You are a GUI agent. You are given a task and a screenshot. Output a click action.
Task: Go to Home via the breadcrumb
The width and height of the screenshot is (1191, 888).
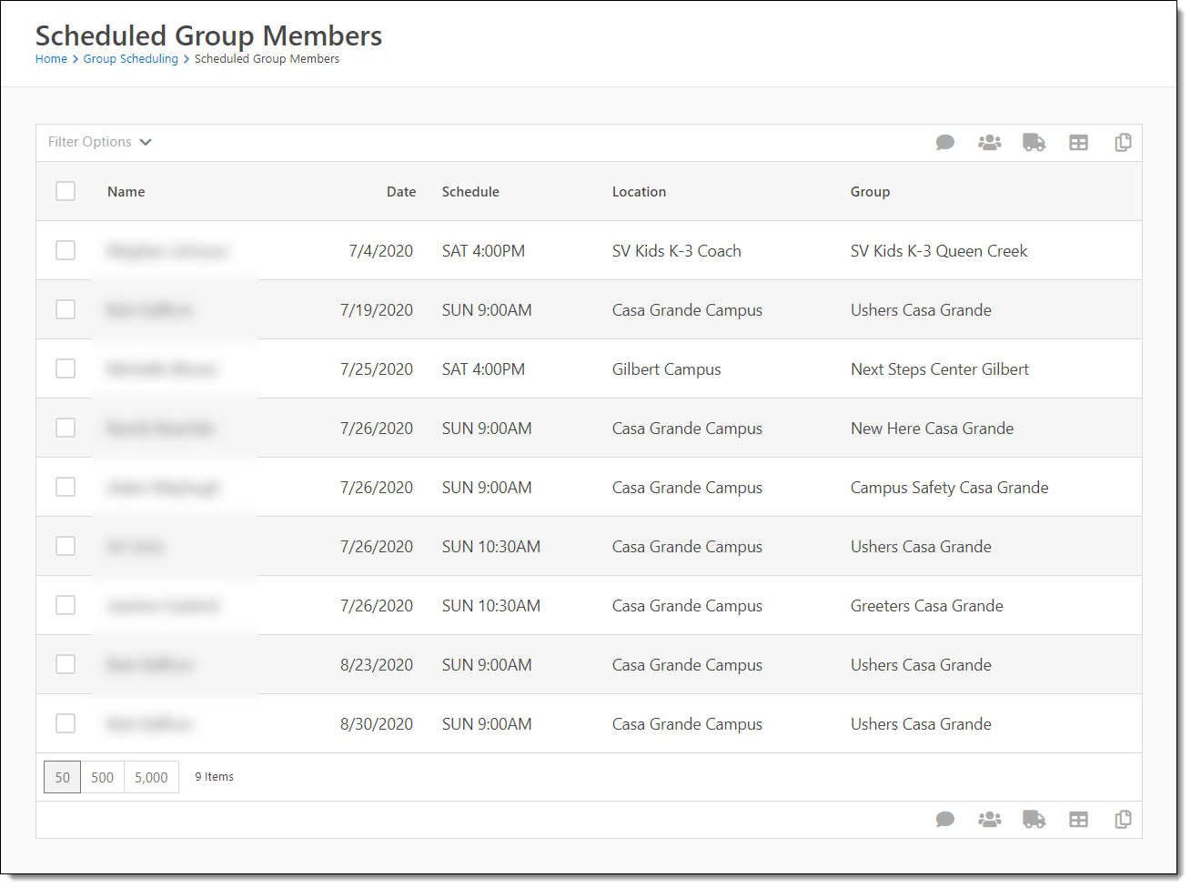point(51,59)
